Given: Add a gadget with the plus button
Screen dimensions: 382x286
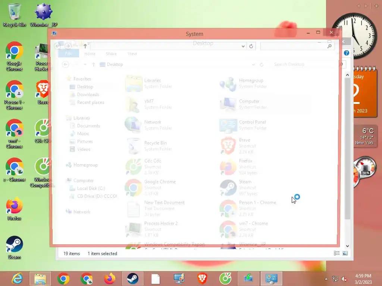Looking at the screenshot, I should pyautogui.click(x=376, y=6).
